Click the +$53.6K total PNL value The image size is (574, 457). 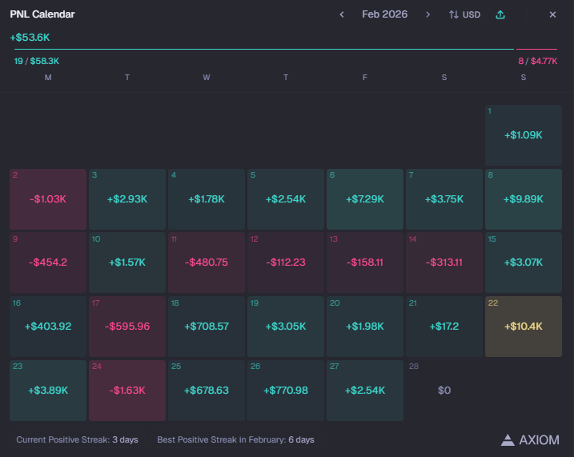pyautogui.click(x=30, y=38)
